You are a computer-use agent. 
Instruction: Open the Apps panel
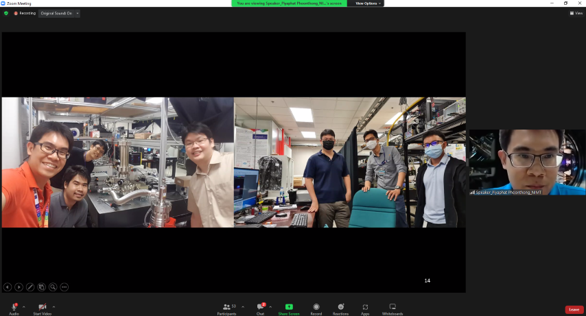(x=365, y=306)
